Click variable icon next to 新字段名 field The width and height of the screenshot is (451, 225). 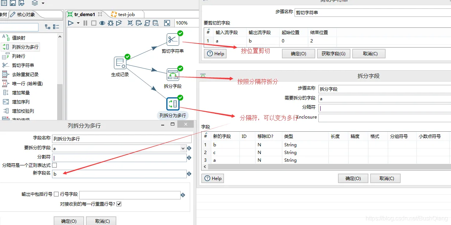pos(189,174)
